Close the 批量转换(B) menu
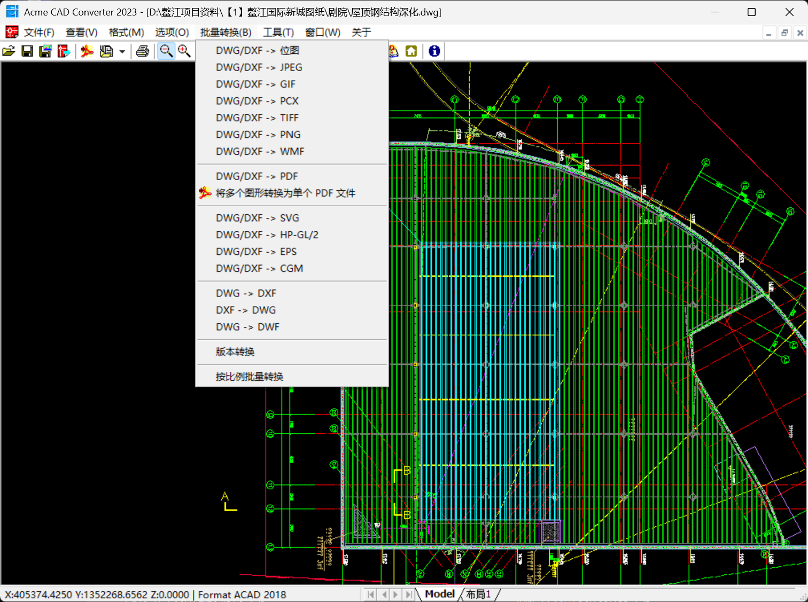The width and height of the screenshot is (808, 602). (226, 33)
